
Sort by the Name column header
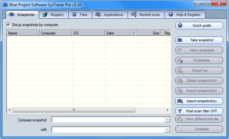pos(23,33)
